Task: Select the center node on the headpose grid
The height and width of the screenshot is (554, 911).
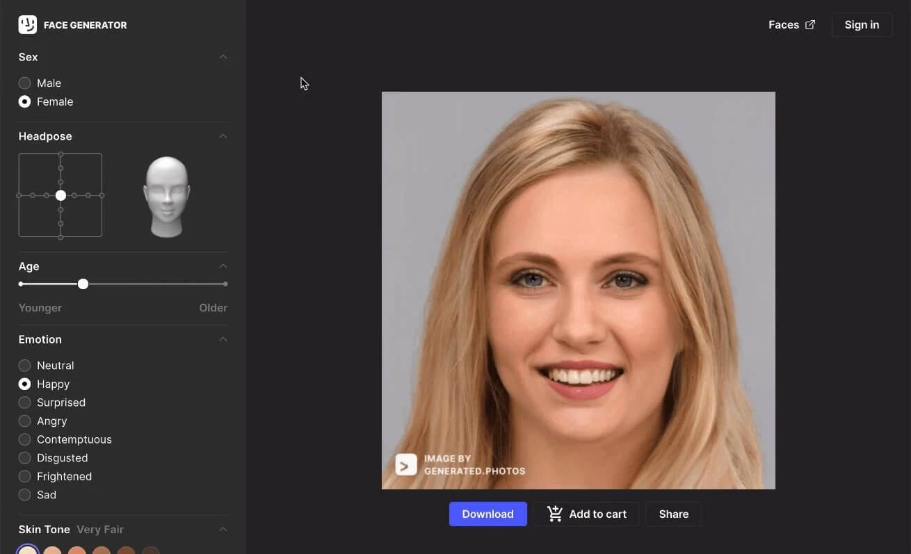Action: (61, 195)
